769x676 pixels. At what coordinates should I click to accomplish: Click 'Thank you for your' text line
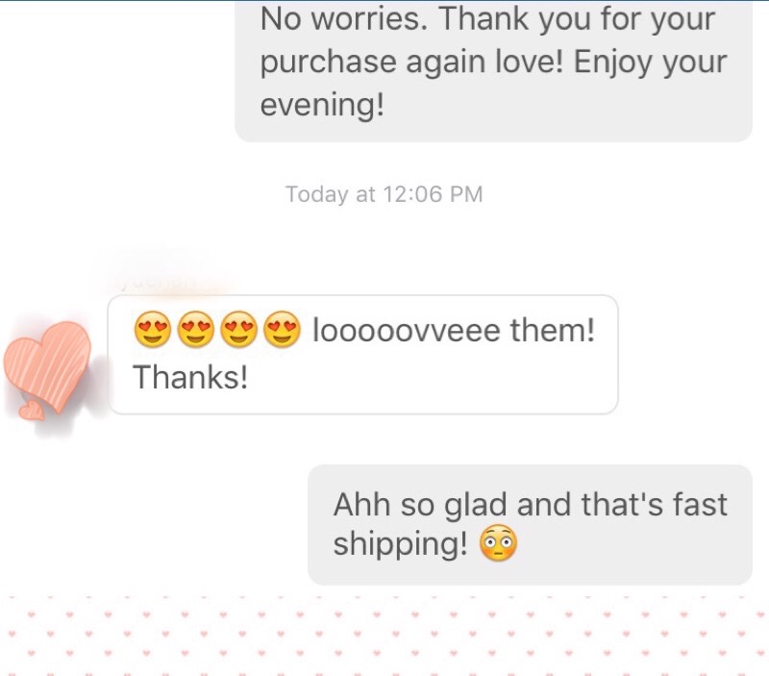click(578, 18)
